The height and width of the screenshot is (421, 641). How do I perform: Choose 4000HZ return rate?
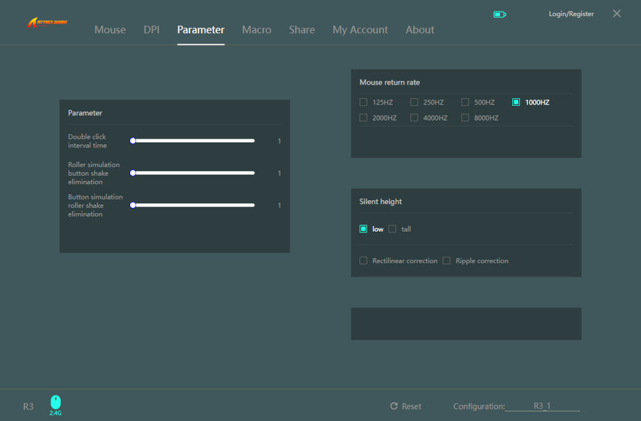click(414, 118)
